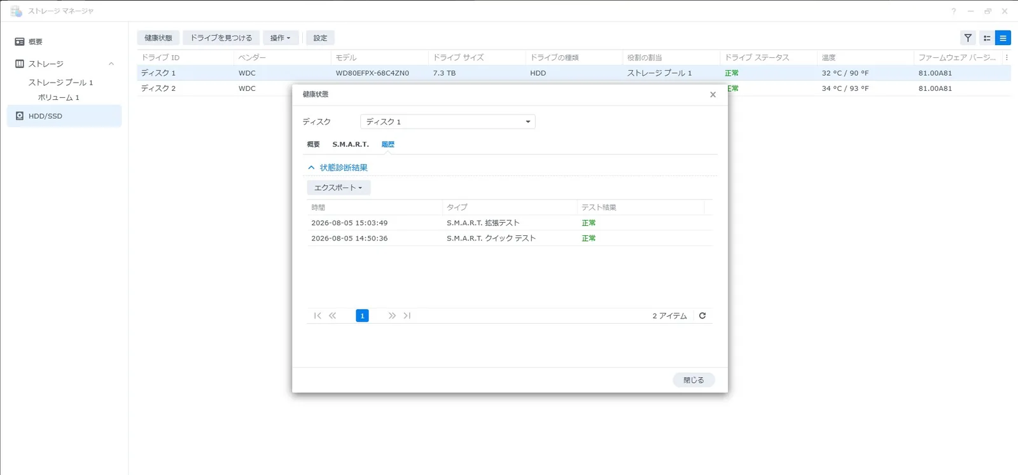The image size is (1018, 475).
Task: Click the HDD/SSD sidebar drive icon
Action: (x=20, y=116)
